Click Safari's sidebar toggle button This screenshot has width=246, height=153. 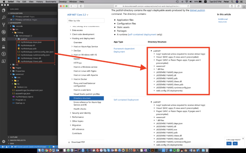[x=81, y=6]
